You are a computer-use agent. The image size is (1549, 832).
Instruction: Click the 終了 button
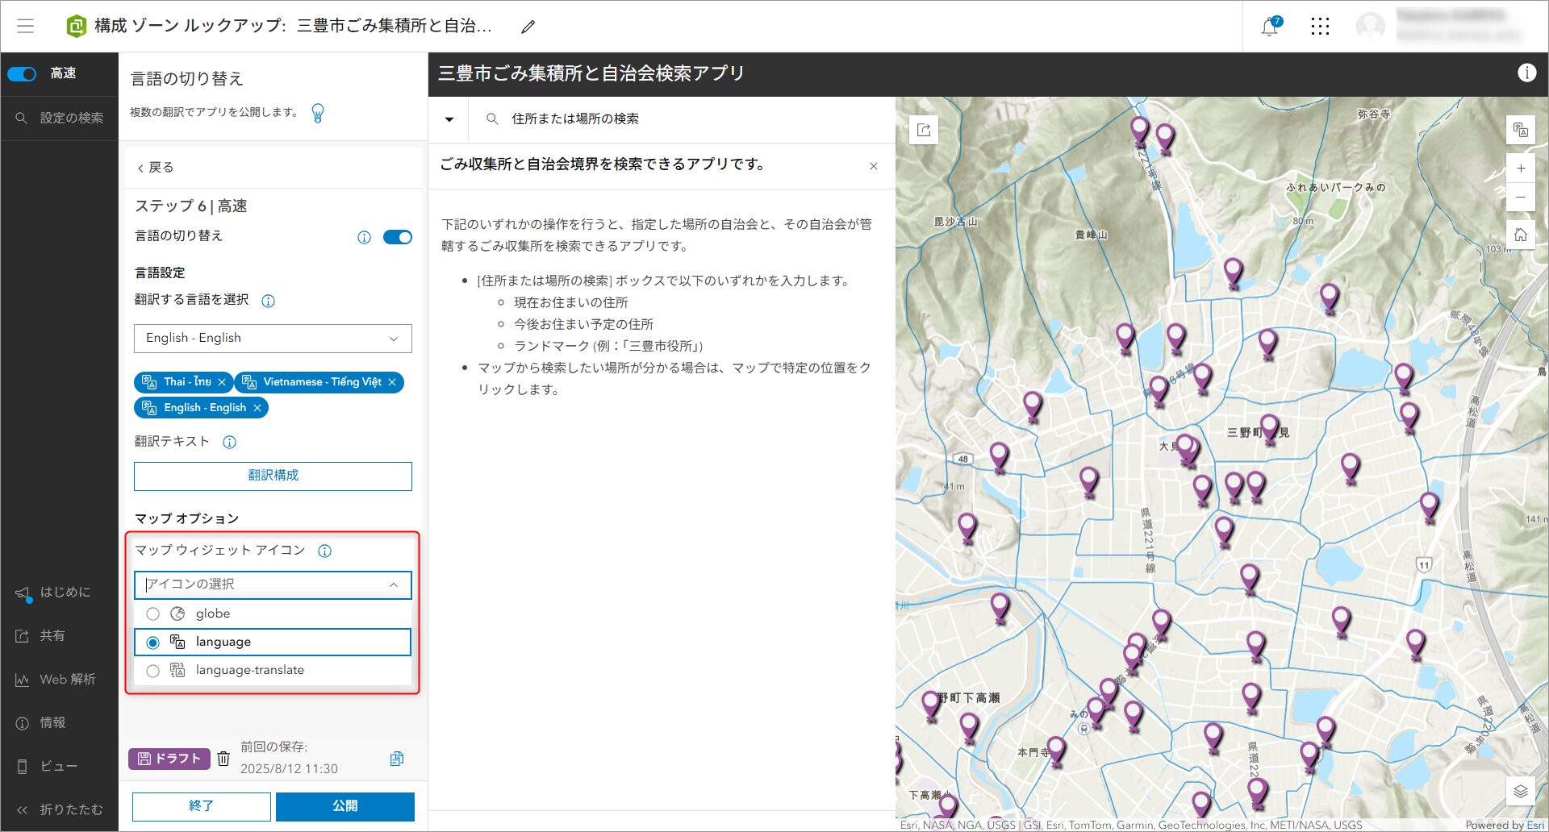pyautogui.click(x=202, y=806)
